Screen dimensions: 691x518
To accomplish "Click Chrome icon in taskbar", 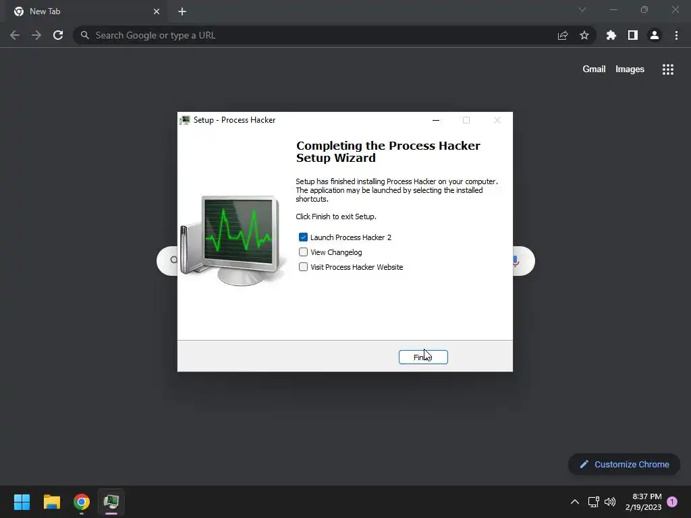I will click(82, 502).
